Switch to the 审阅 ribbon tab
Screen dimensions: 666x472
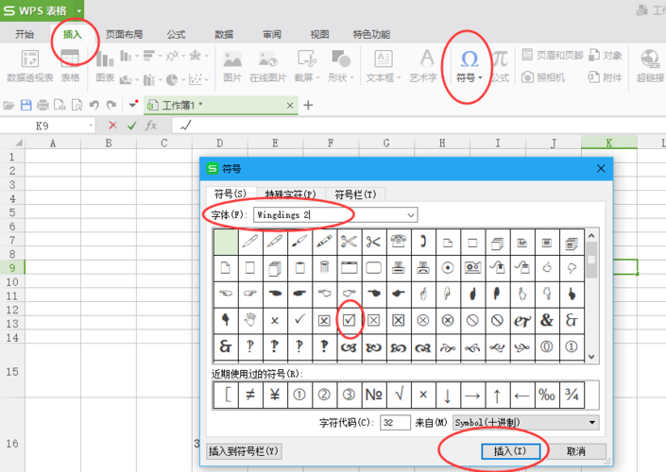[x=272, y=34]
